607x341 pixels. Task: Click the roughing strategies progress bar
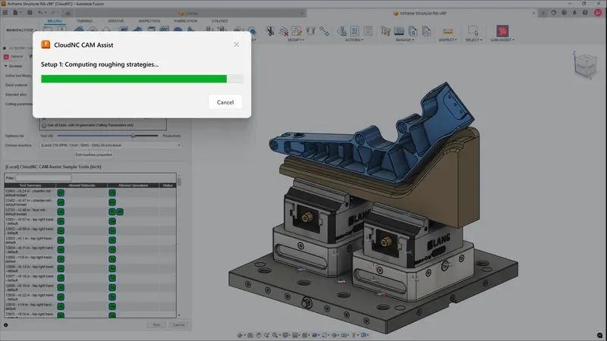pyautogui.click(x=142, y=79)
